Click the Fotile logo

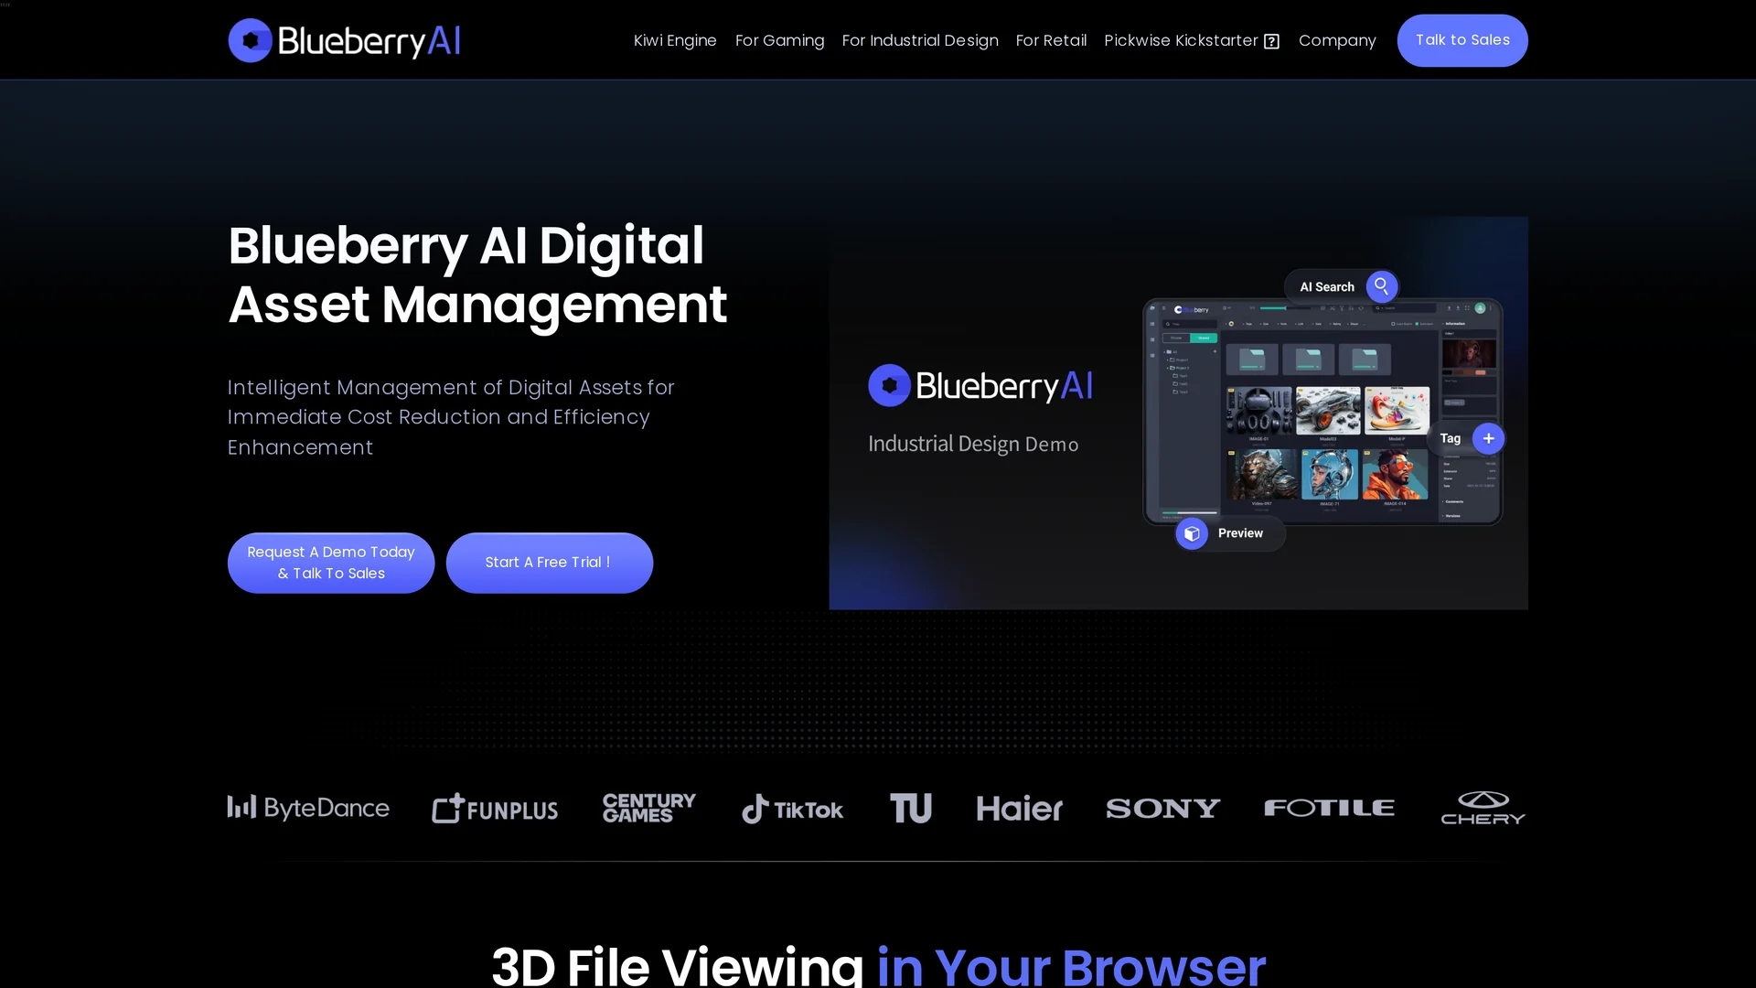click(x=1329, y=808)
